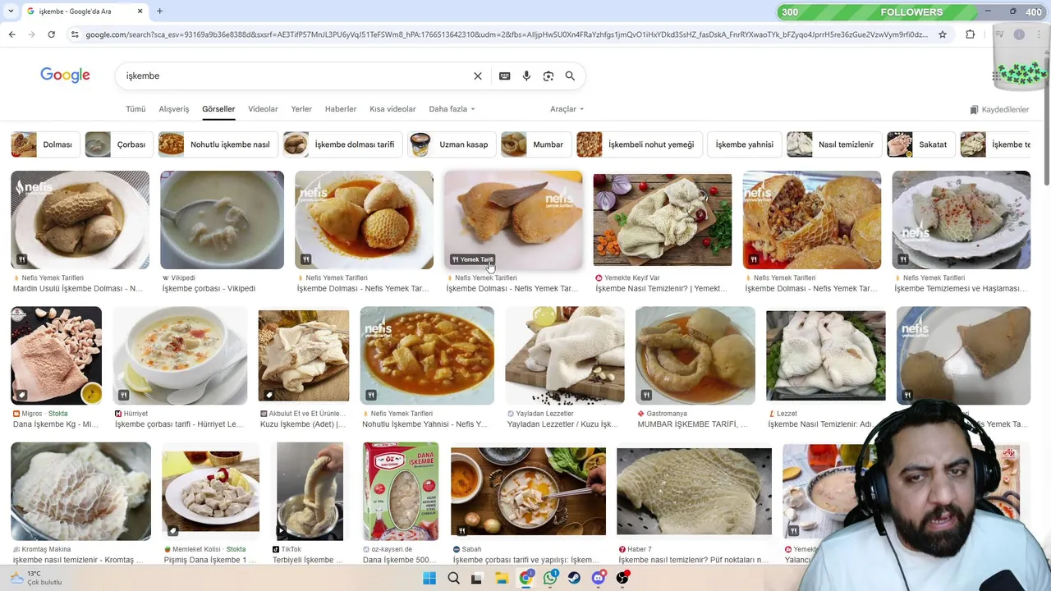Clear the search box with the X icon

(478, 76)
